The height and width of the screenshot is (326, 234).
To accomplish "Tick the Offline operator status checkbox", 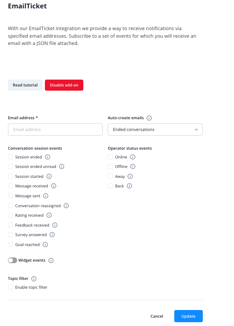I will coord(110,166).
